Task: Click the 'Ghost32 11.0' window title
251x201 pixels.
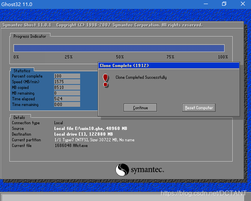Action: click(17, 4)
